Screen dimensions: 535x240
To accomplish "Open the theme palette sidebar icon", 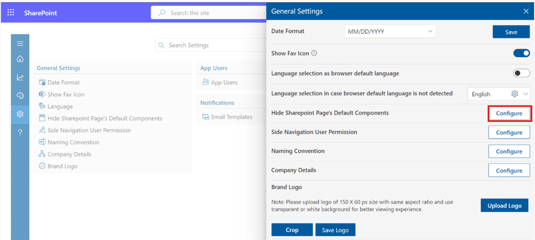I will 20,96.
